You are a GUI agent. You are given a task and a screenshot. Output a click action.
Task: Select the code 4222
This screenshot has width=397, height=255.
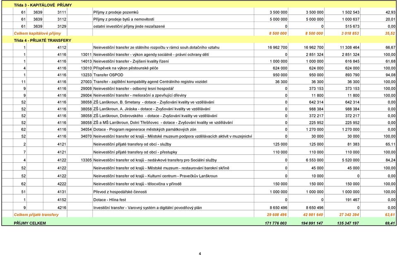pyautogui.click(x=62, y=184)
